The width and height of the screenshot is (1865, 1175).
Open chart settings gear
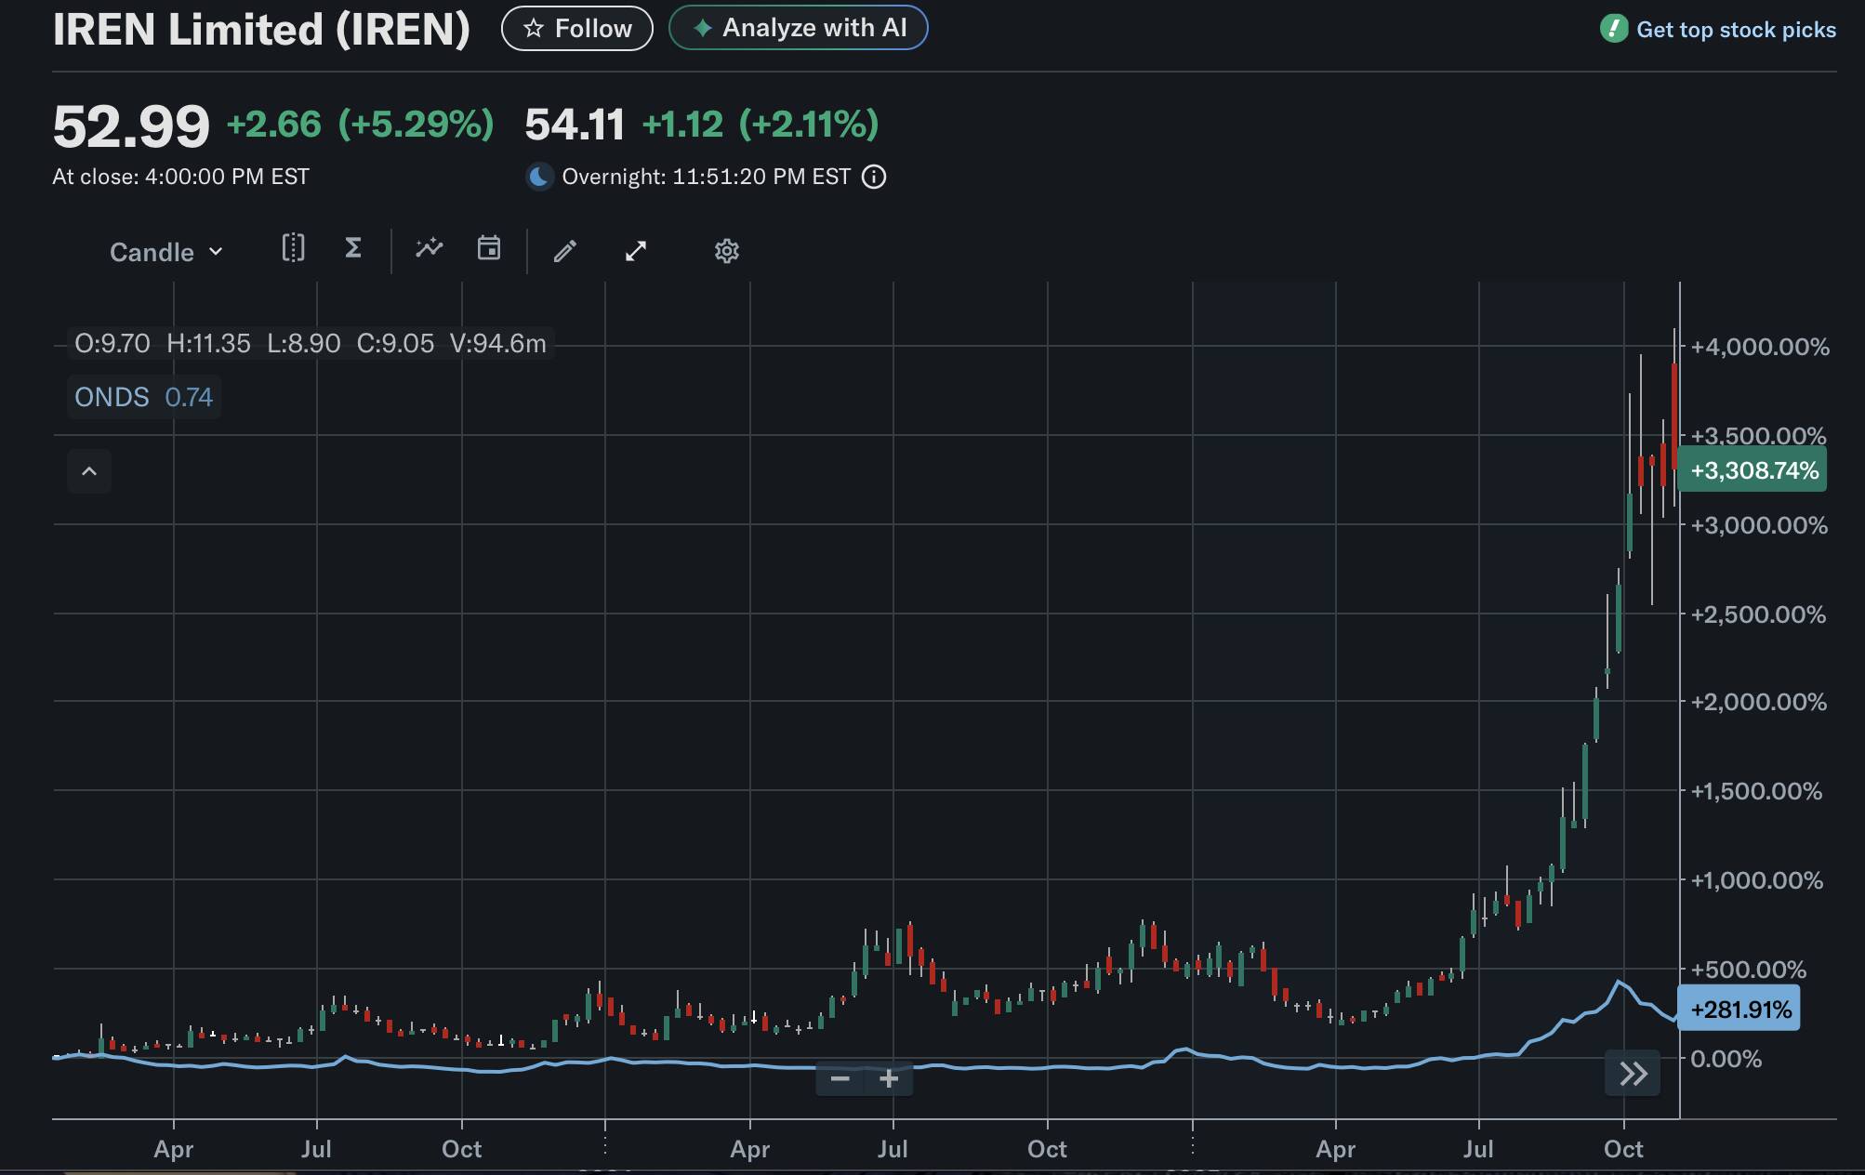pyautogui.click(x=726, y=251)
